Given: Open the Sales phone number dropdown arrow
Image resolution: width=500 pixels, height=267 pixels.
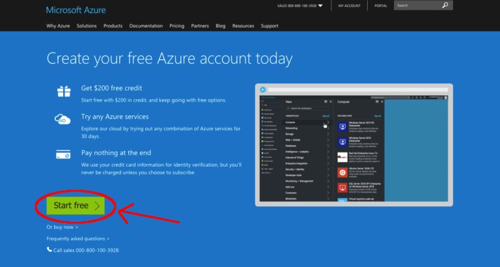Looking at the screenshot, I should coord(320,6).
